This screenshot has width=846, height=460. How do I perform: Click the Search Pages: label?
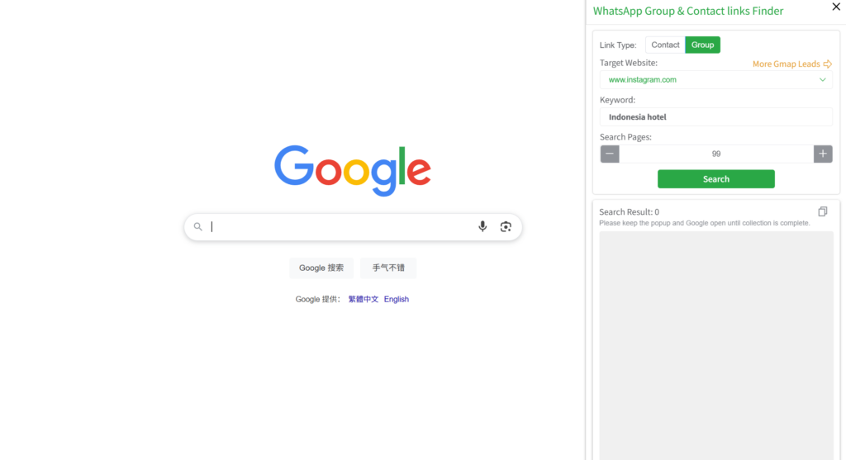click(x=625, y=137)
